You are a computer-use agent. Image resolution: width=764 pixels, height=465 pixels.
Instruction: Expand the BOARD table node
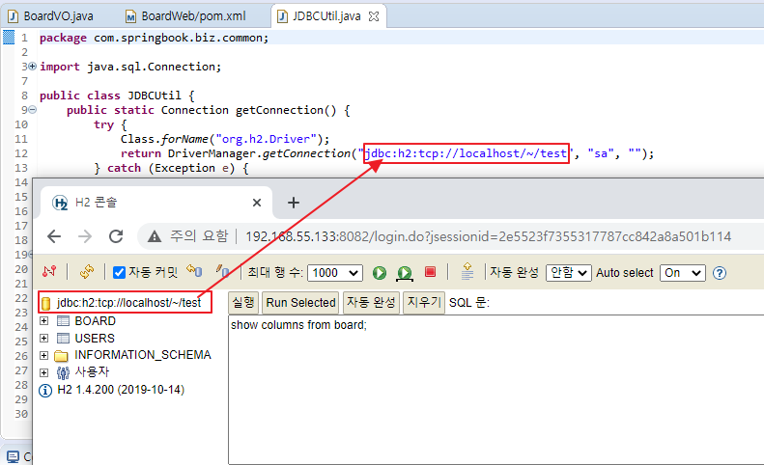click(x=43, y=321)
